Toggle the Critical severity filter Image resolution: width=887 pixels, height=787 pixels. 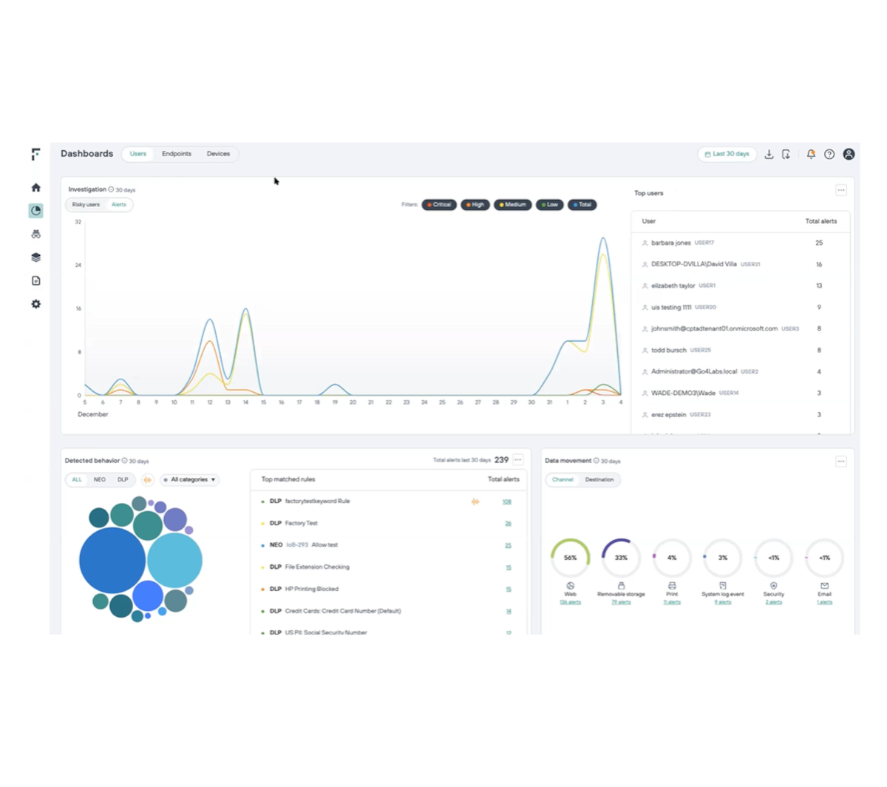(x=439, y=205)
